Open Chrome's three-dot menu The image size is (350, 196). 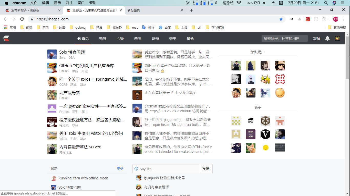344,19
